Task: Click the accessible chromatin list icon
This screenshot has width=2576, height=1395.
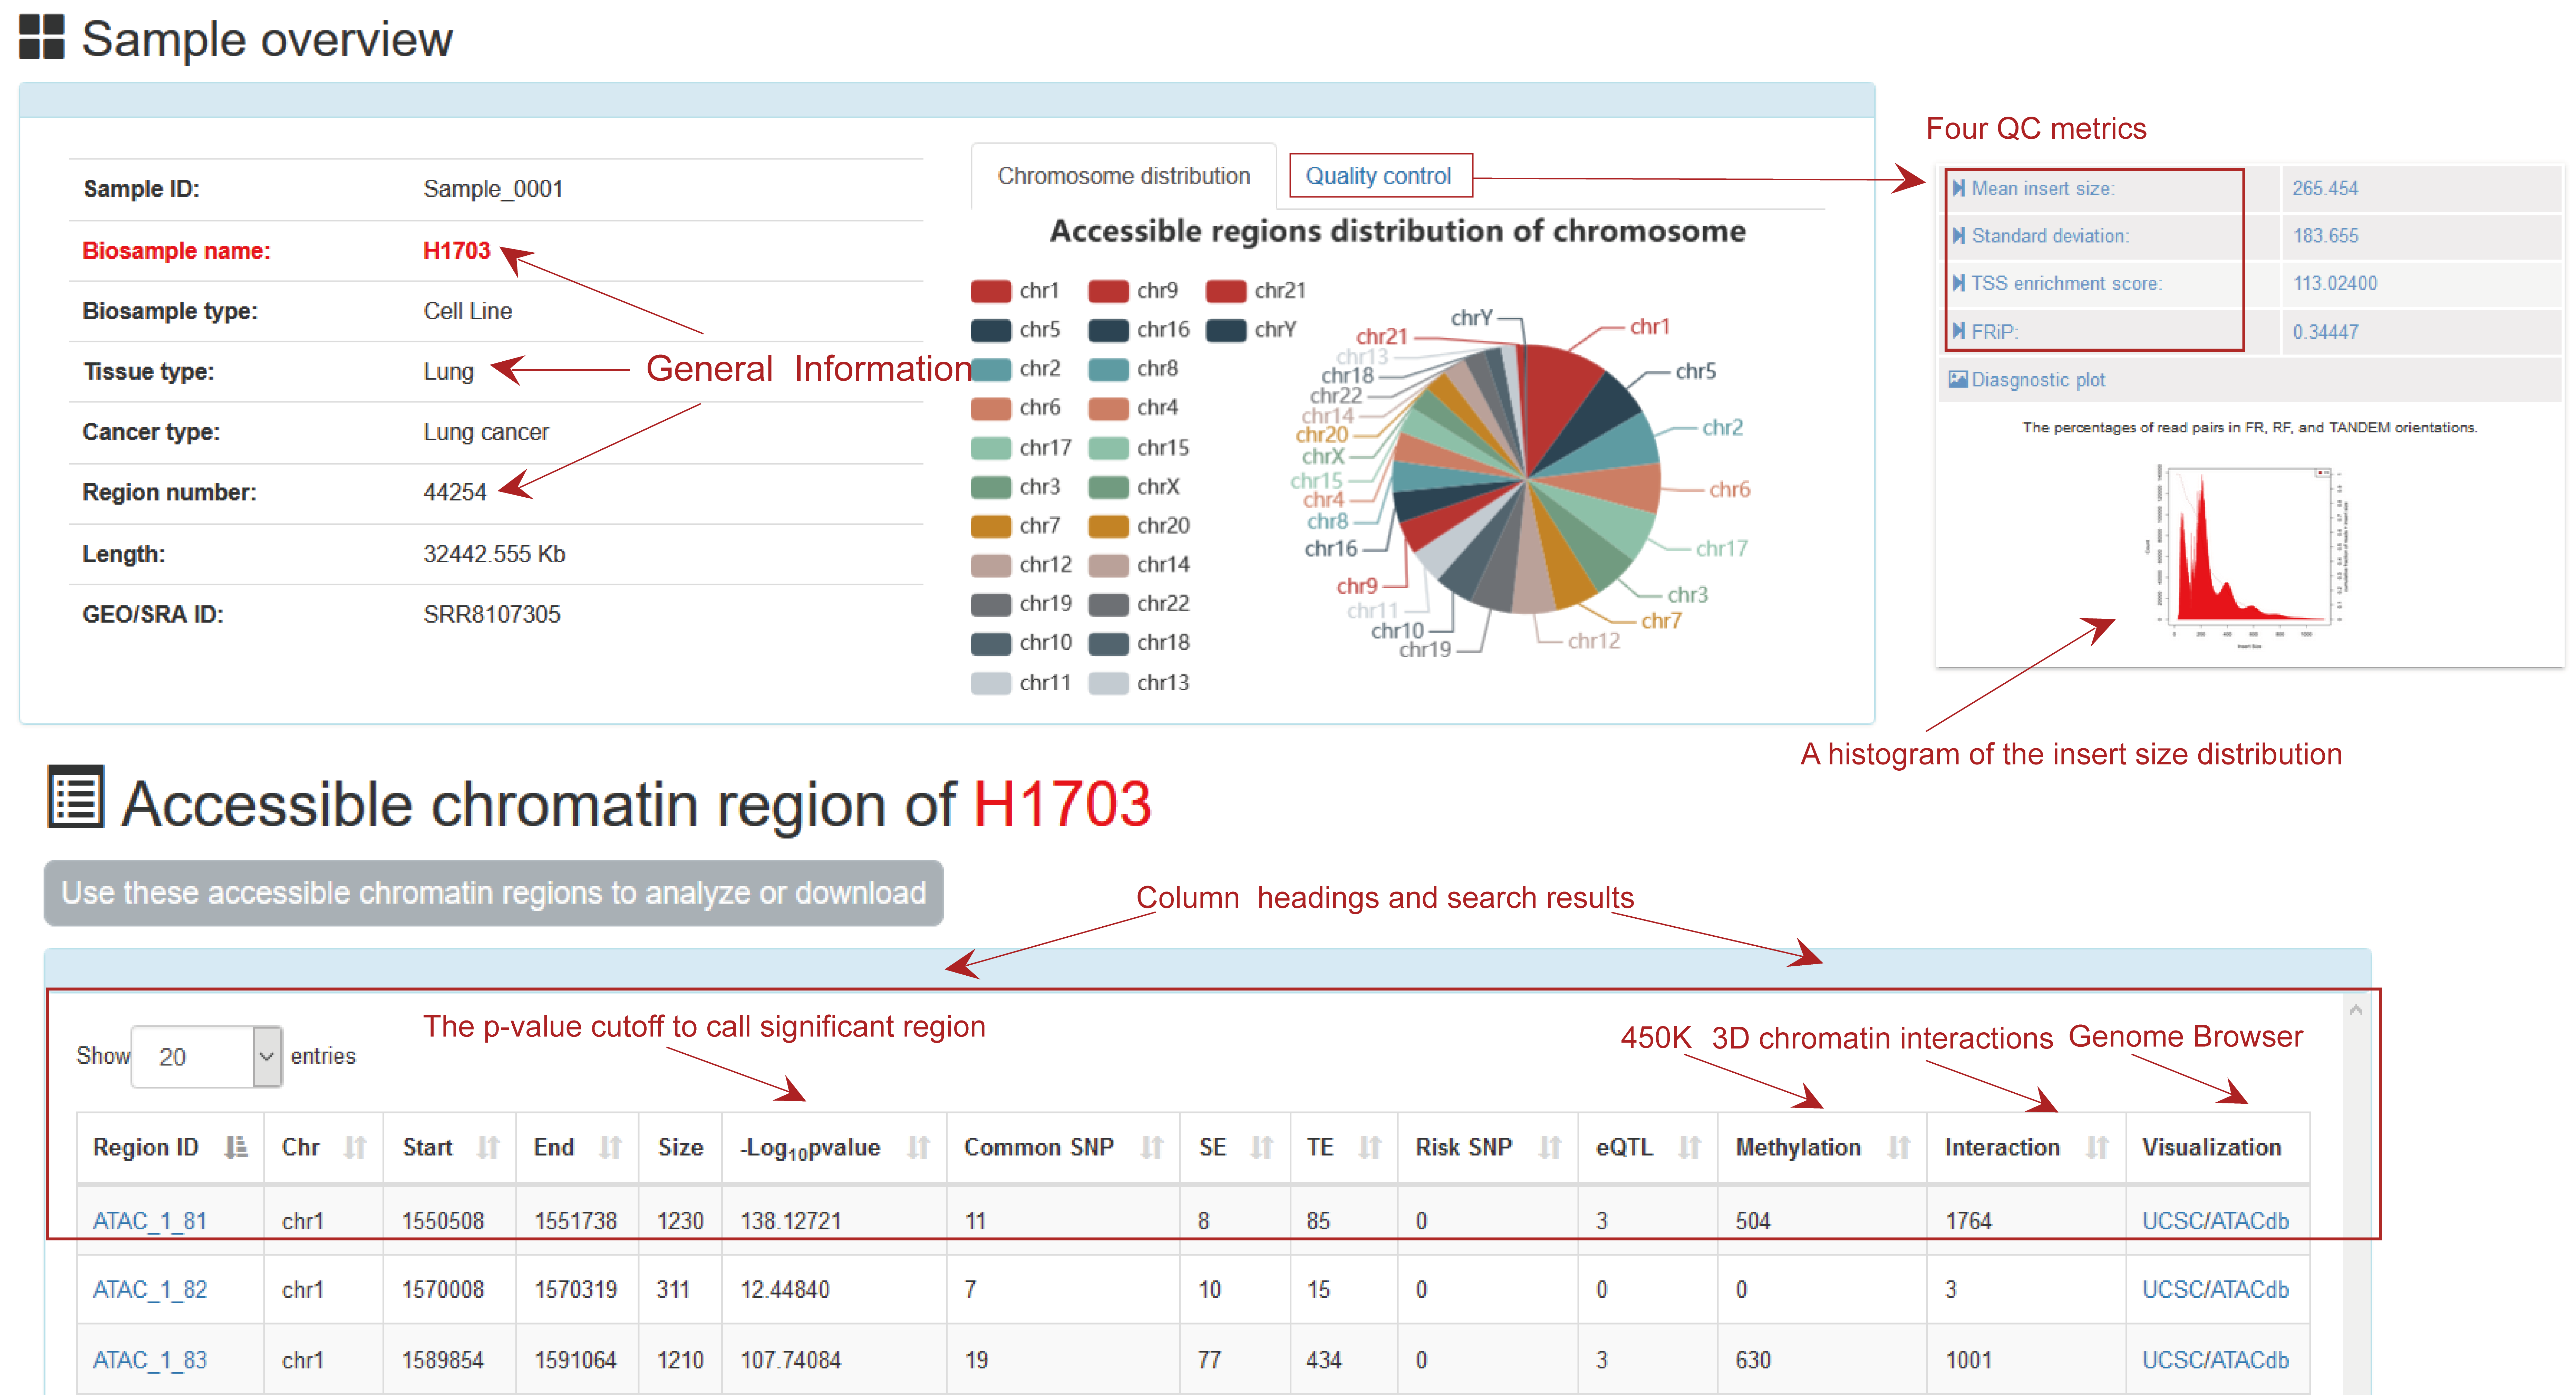Action: click(x=76, y=797)
